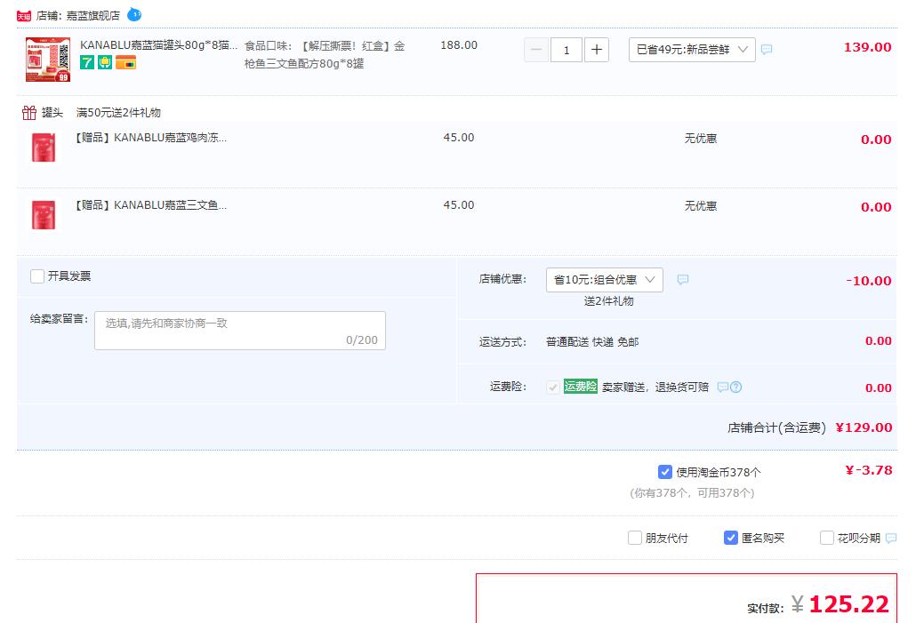The height and width of the screenshot is (623, 924).
Task: Open the KANABLU cat food product thumbnail
Action: coord(48,60)
